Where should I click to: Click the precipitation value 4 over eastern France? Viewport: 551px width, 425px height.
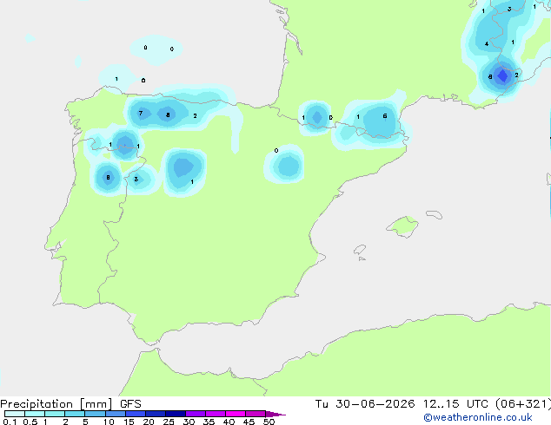tap(487, 44)
